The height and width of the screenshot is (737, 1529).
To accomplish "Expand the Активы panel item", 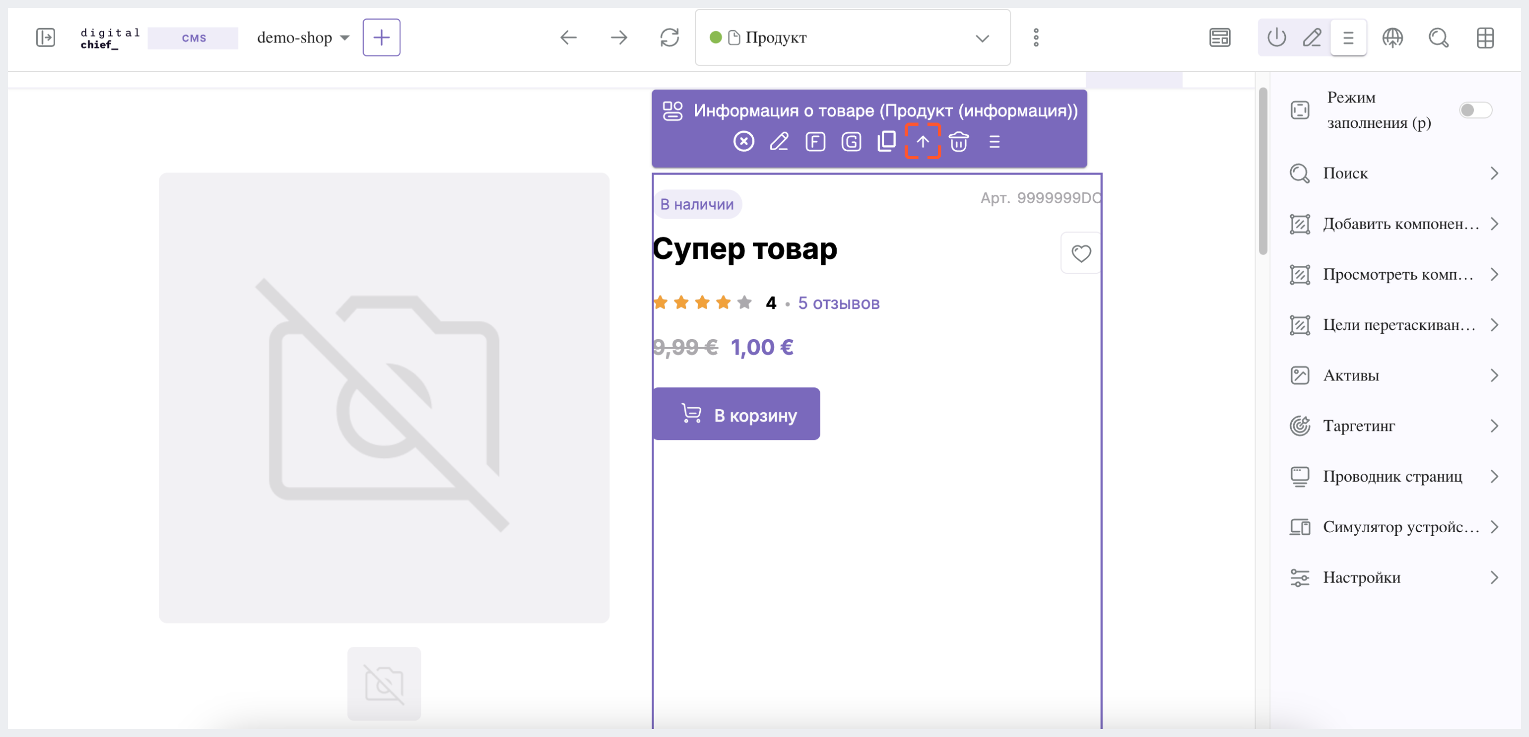I will point(1394,375).
